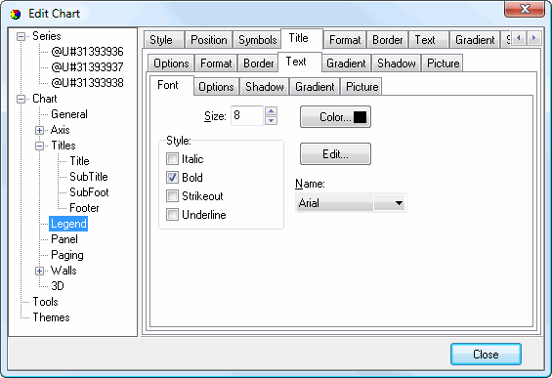Increase font size with up spinner
This screenshot has height=378, width=552.
tap(271, 111)
